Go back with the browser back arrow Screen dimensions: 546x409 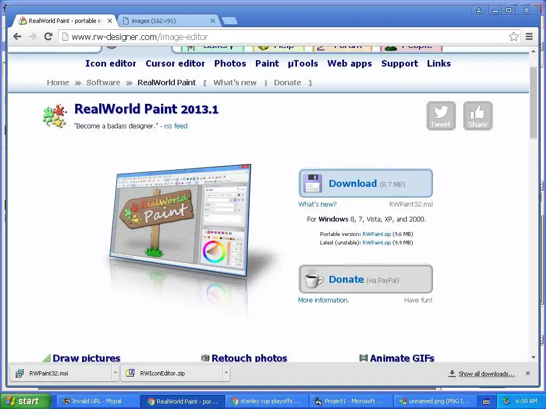[x=17, y=37]
